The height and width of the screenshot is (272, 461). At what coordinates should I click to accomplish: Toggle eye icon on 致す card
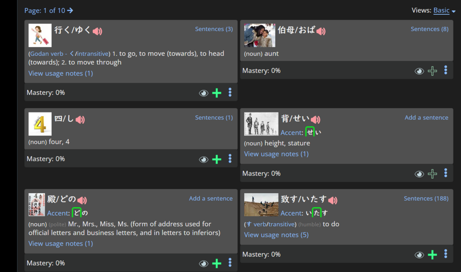(419, 255)
